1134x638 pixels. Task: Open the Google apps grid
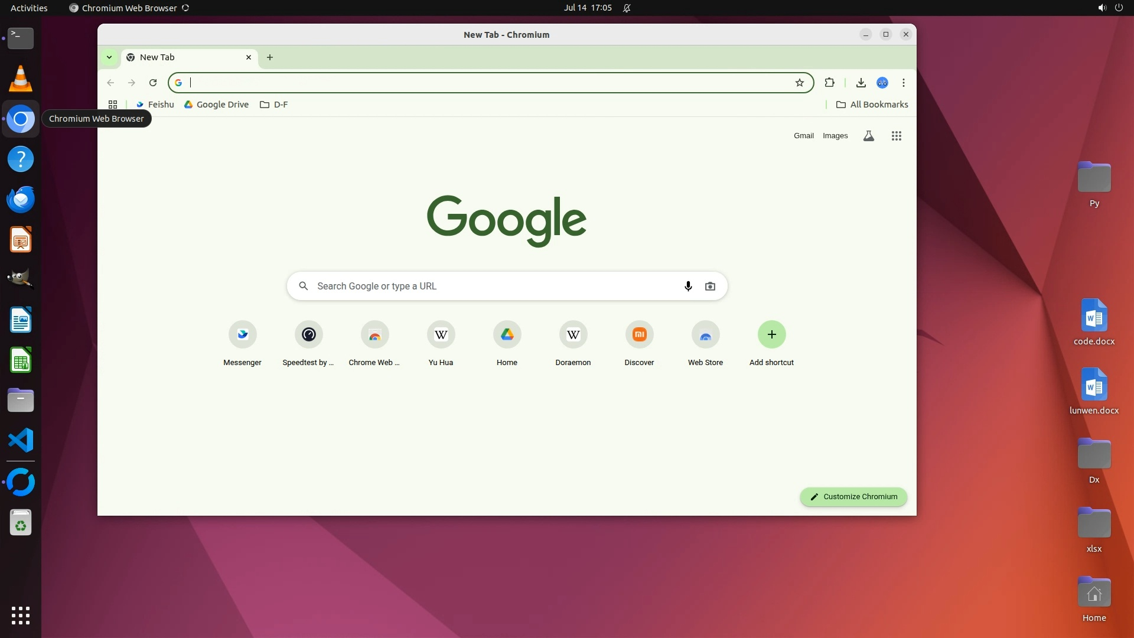point(896,136)
